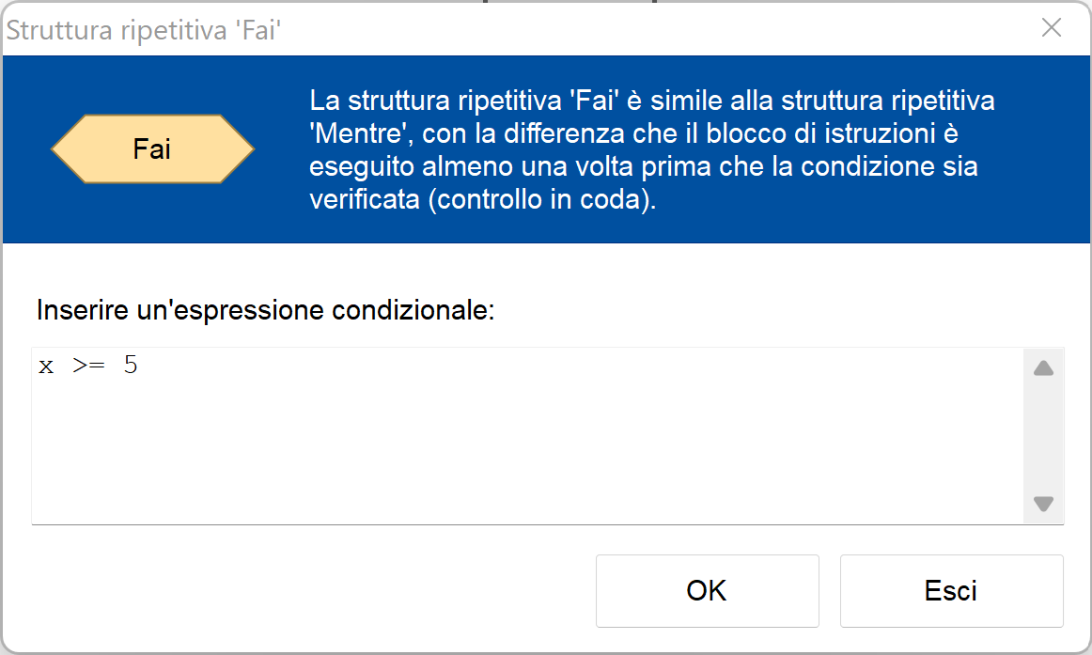1092x655 pixels.
Task: Close the Struttura ripetitiva 'Fai' dialog
Action: click(1052, 28)
